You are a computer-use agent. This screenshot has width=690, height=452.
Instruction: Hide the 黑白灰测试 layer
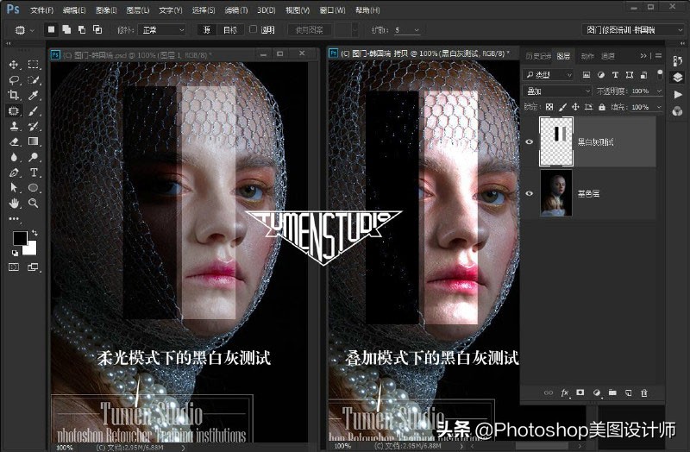click(x=529, y=141)
